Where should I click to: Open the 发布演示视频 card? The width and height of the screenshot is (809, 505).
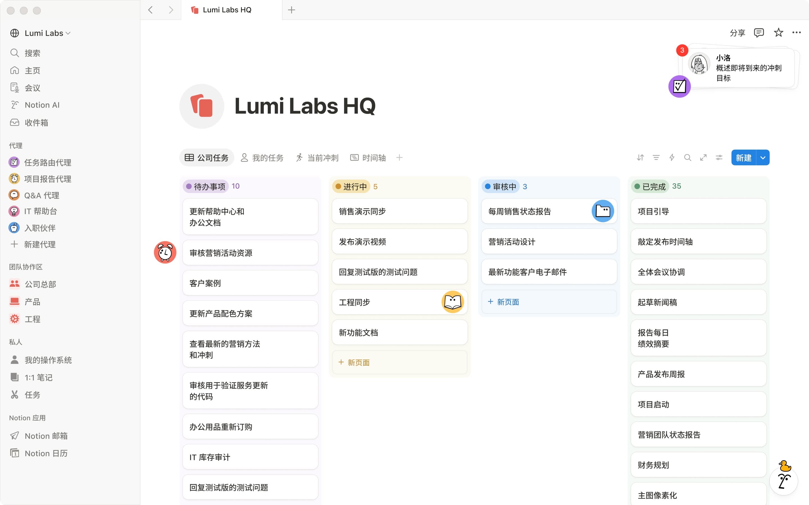(x=400, y=242)
